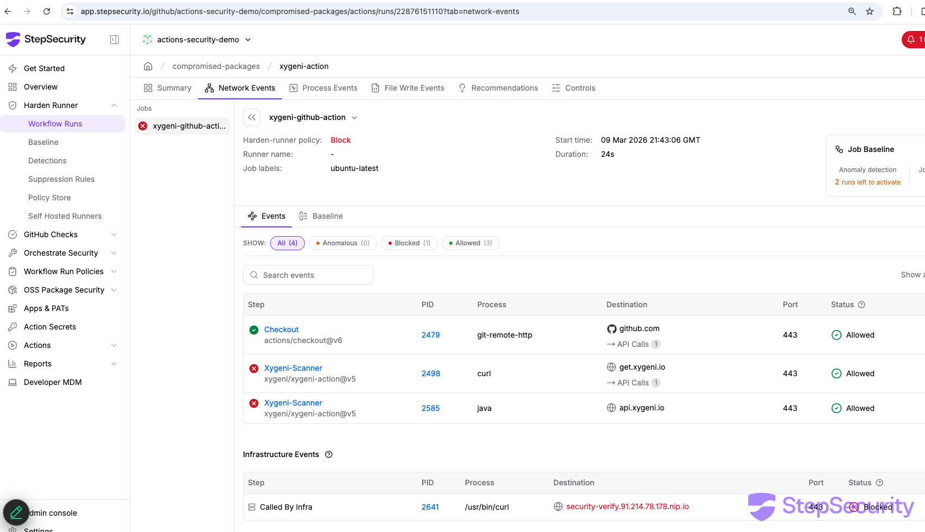Open Action Secrets in the sidebar
This screenshot has height=532, width=925.
click(50, 327)
